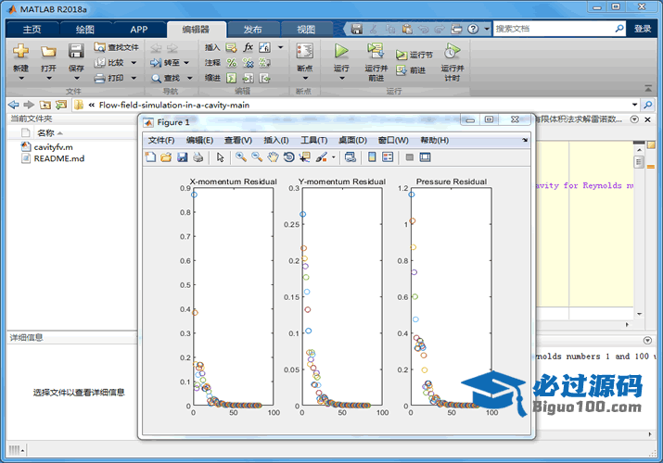
Task: Click the Go To (转至) icon
Action: pyautogui.click(x=156, y=62)
